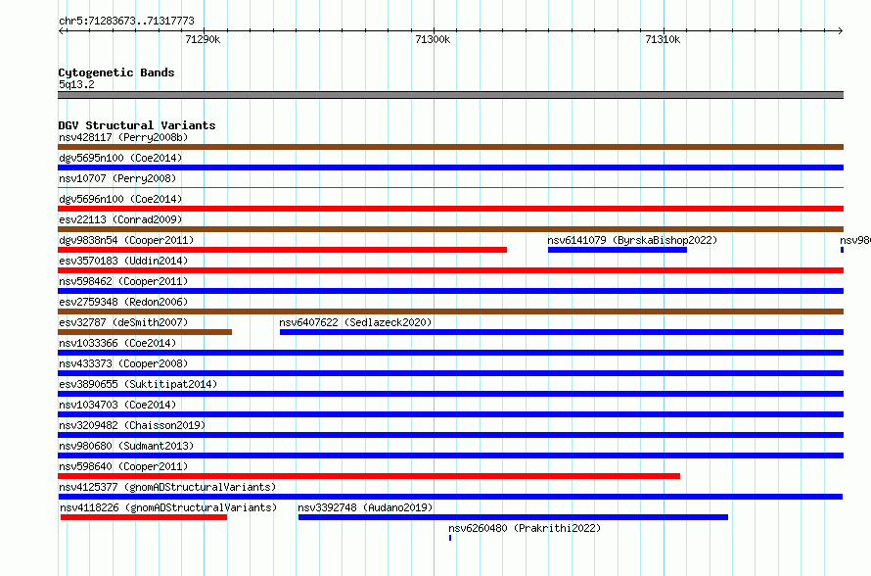Screen dimensions: 871x576
Task: Open the dgv9838n54 (Cooper2011) label
Action: tap(126, 240)
